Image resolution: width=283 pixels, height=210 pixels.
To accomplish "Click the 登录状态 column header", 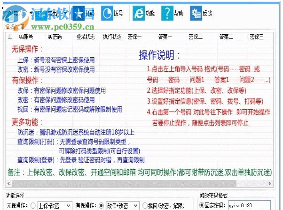I will pyautogui.click(x=86, y=37).
